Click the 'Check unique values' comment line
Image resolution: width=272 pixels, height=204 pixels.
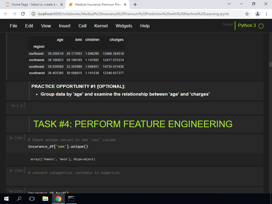coord(72,140)
